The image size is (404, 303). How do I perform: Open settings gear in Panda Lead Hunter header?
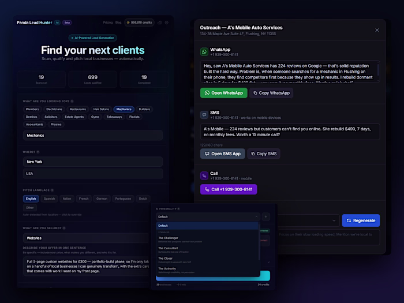coord(167,23)
